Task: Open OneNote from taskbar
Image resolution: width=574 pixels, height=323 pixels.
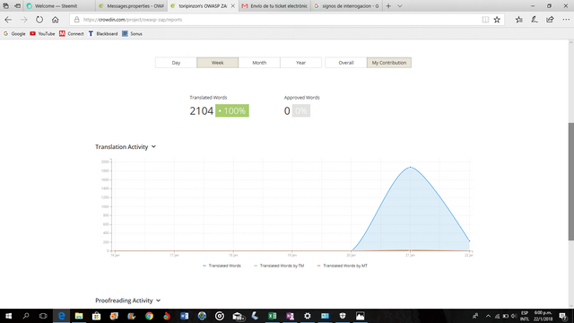Action: pos(290,316)
